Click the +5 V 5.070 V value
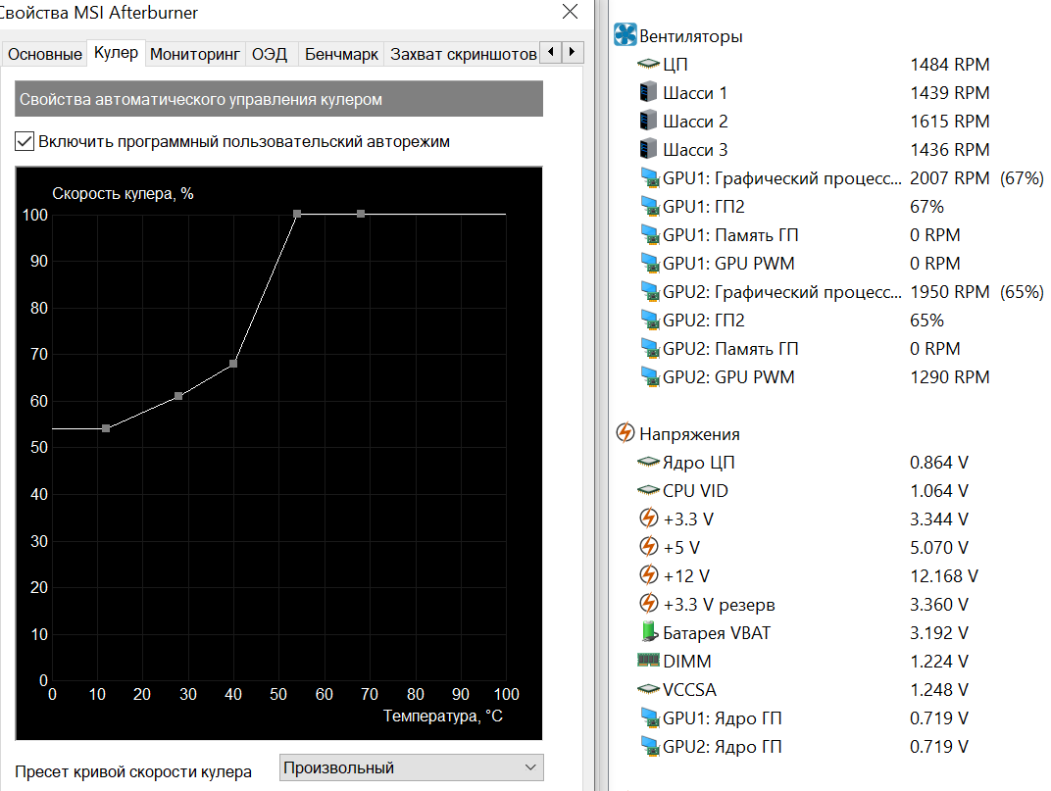1051x791 pixels. pos(938,548)
